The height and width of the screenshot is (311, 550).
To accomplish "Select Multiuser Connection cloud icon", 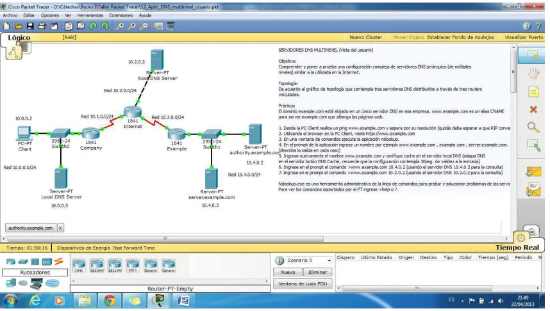I will tap(52, 283).
